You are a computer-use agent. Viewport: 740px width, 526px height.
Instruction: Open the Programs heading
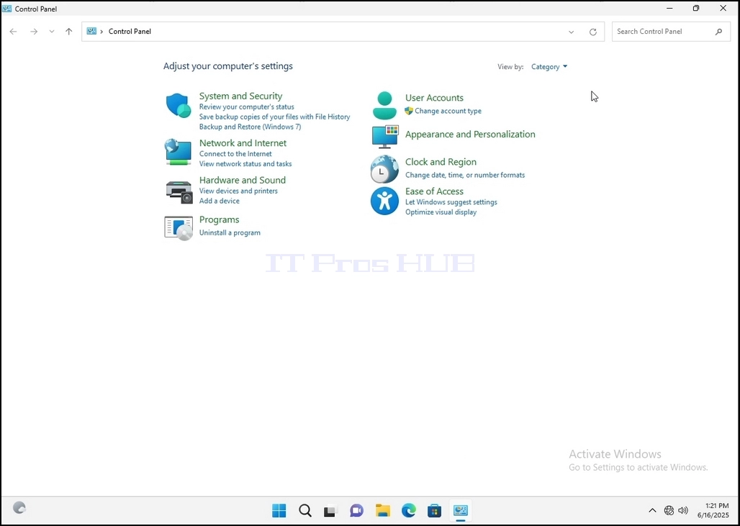coord(219,220)
